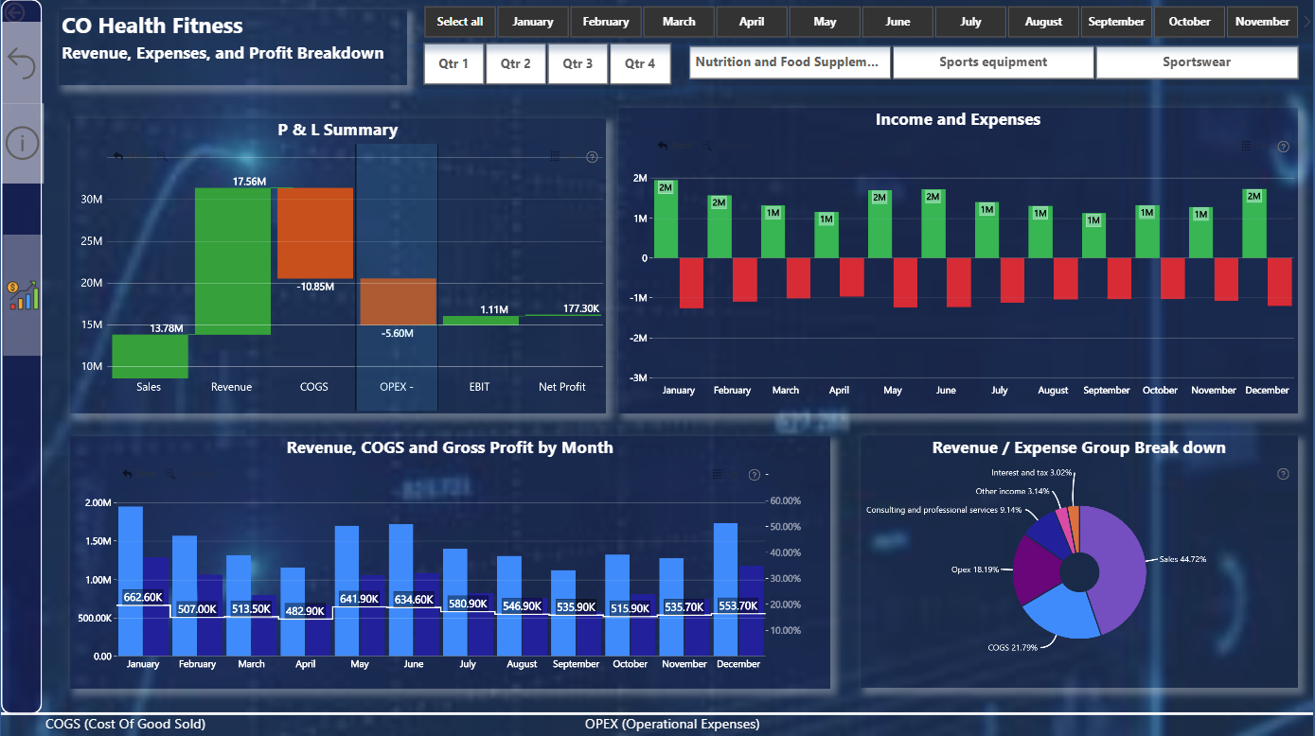Toggle the Qtr 4 quarter filter

[640, 63]
